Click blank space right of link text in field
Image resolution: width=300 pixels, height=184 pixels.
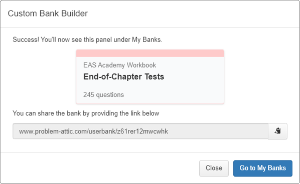(x=218, y=131)
